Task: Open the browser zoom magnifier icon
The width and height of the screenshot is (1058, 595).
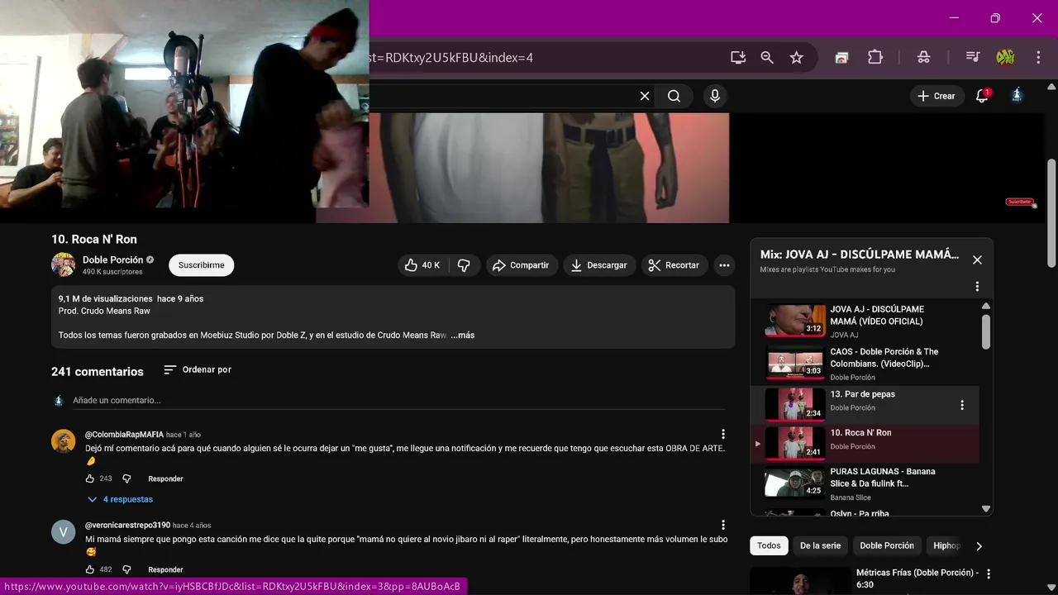Action: [767, 57]
